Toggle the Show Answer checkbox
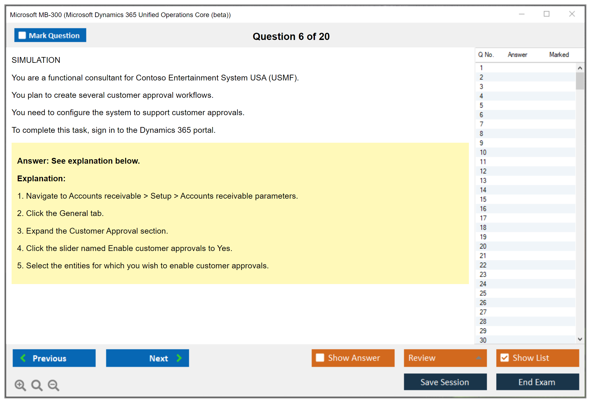Image resolution: width=593 pixels, height=405 pixels. coord(320,358)
